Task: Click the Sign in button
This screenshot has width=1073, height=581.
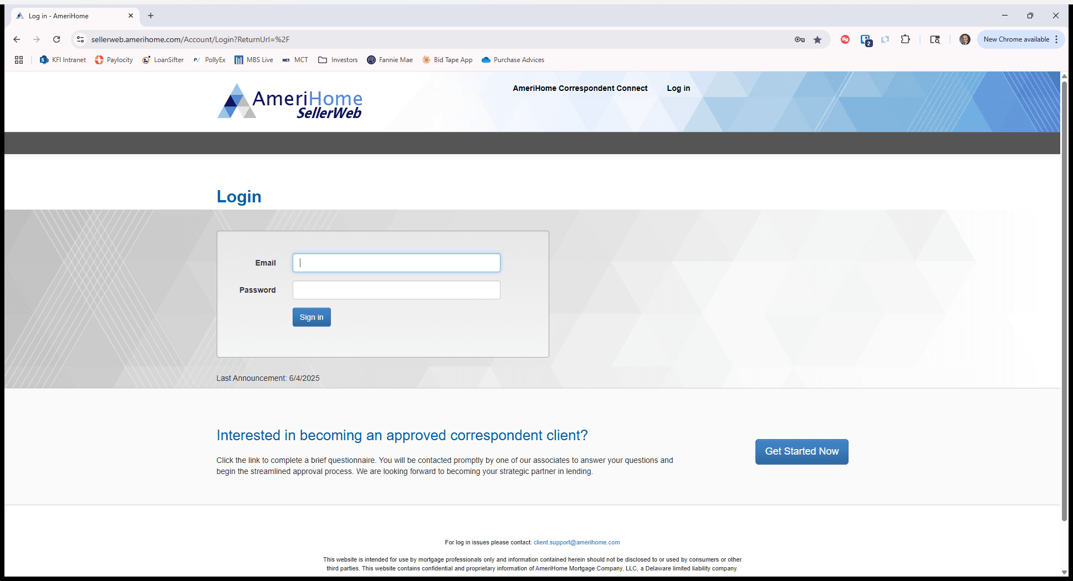Action: (311, 317)
